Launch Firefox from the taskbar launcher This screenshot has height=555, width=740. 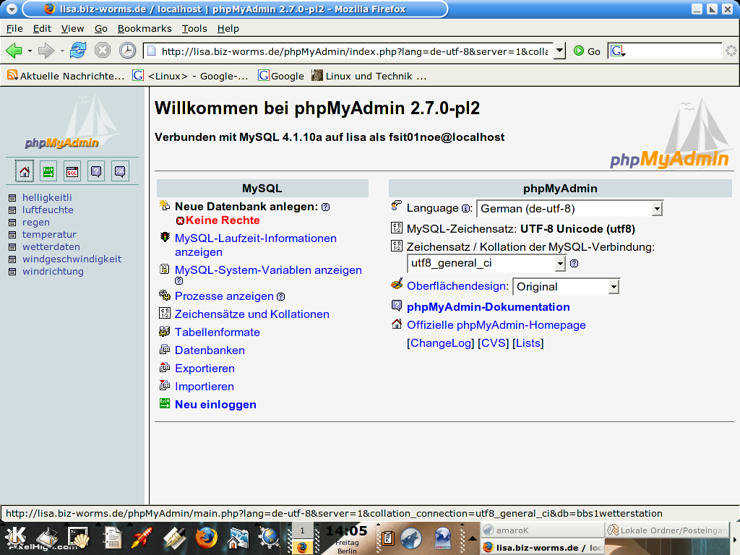coord(206,538)
